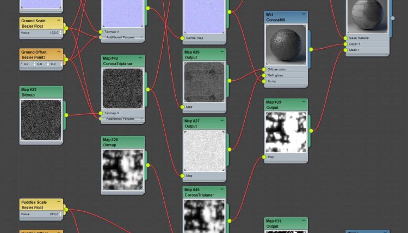The width and height of the screenshot is (408, 233).
Task: Click the Diffuse color input socket on Wet
Action: tap(264, 69)
